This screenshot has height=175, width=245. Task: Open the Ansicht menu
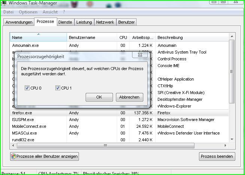(x=50, y=12)
